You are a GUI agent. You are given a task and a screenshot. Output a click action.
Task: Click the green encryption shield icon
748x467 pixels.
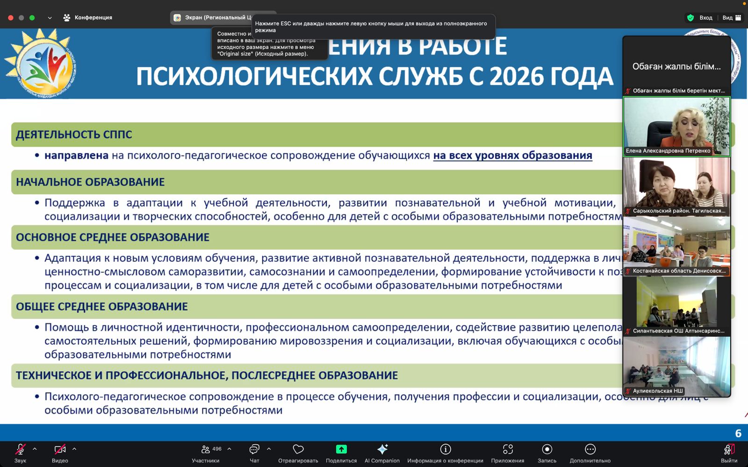pos(690,18)
